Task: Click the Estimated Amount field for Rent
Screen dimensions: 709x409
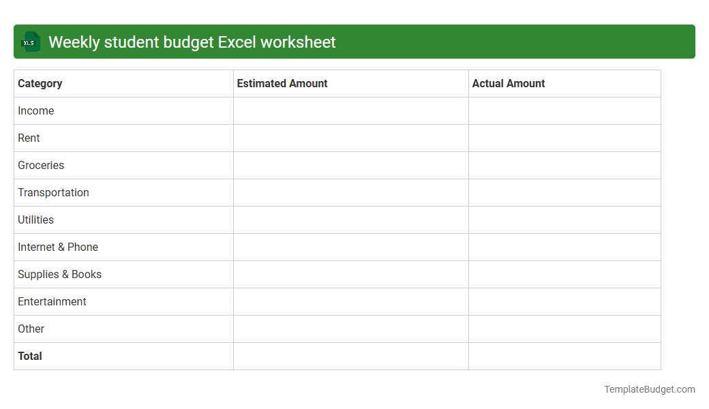Action: pyautogui.click(x=350, y=138)
